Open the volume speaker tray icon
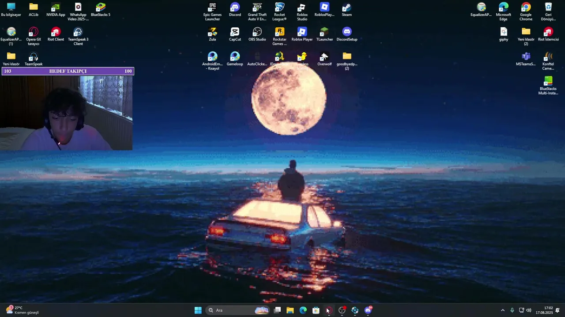This screenshot has width=565, height=317. 529,310
